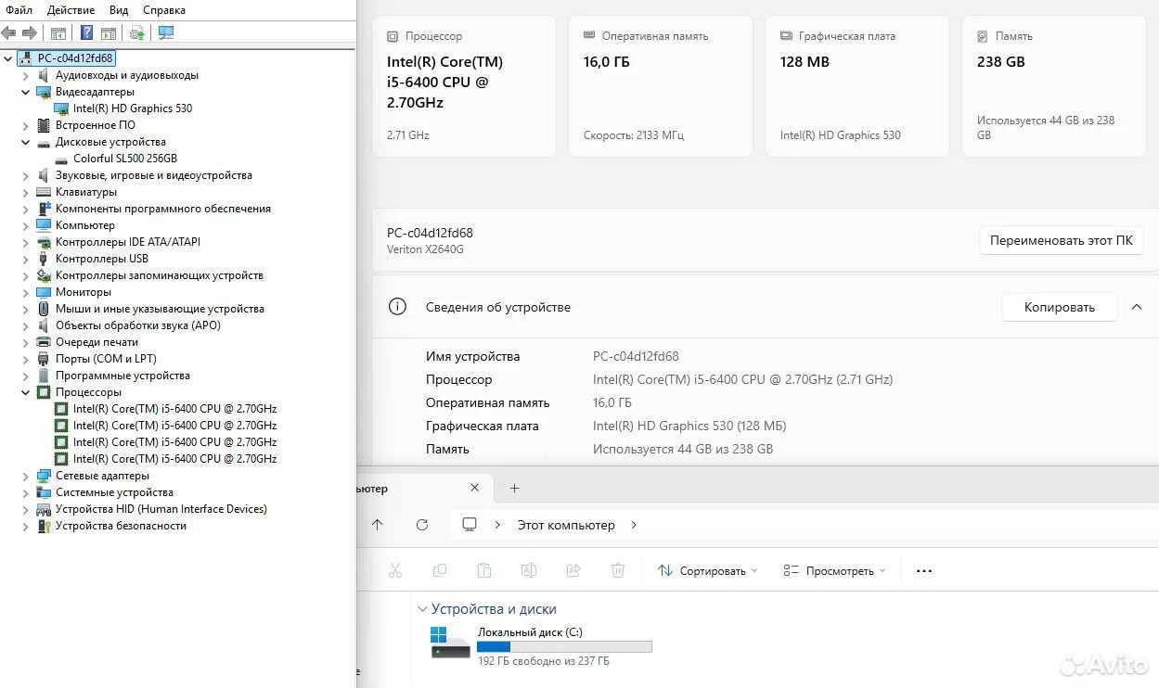Open the Файл menu
Image resolution: width=1159 pixels, height=688 pixels.
[19, 10]
